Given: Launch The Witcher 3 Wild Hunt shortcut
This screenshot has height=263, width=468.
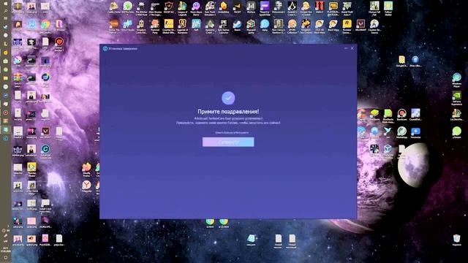Looking at the screenshot, I should [141, 8].
